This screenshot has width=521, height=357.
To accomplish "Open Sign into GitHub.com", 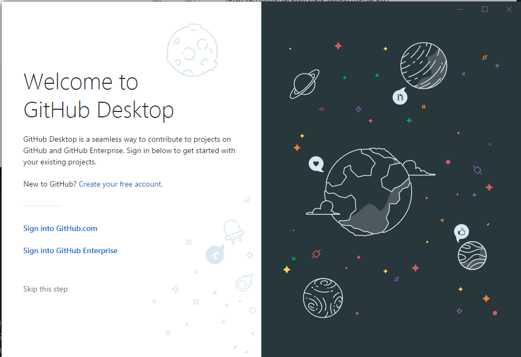I will click(x=60, y=228).
